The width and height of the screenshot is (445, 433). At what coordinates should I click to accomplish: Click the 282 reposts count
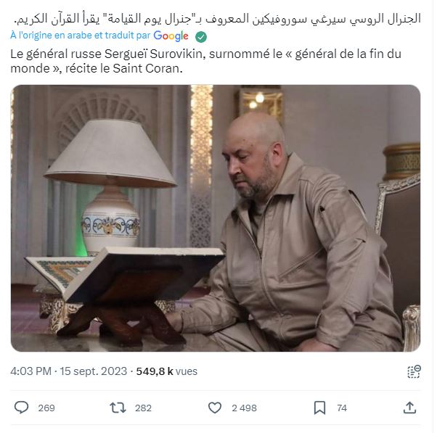pos(143,408)
